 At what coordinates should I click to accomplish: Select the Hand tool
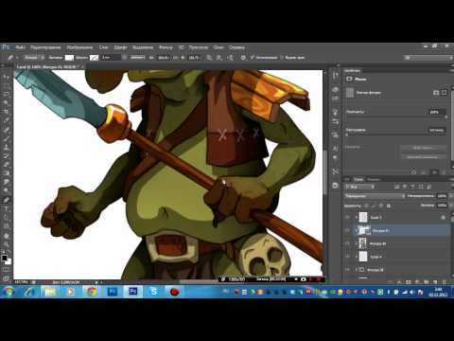pos(6,236)
